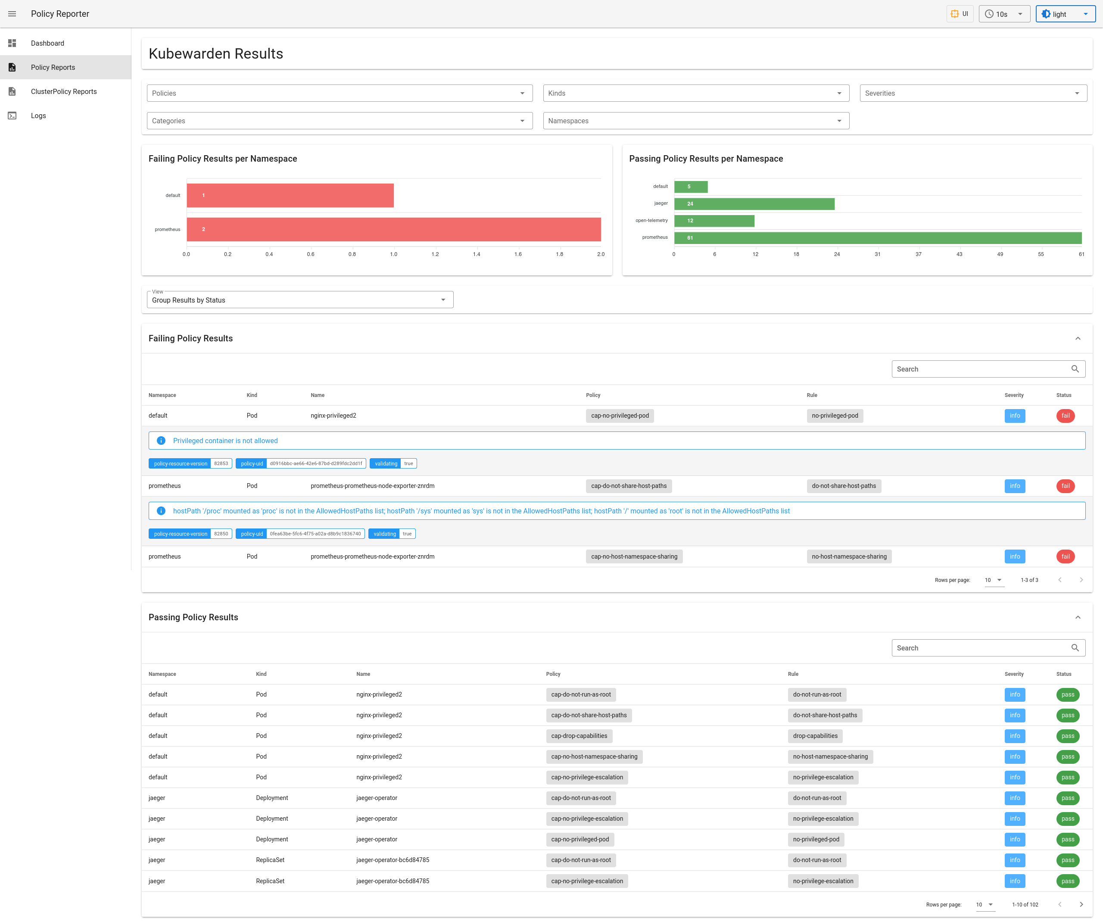Open the Namespaces filter dropdown
The width and height of the screenshot is (1103, 922).
[x=695, y=121]
